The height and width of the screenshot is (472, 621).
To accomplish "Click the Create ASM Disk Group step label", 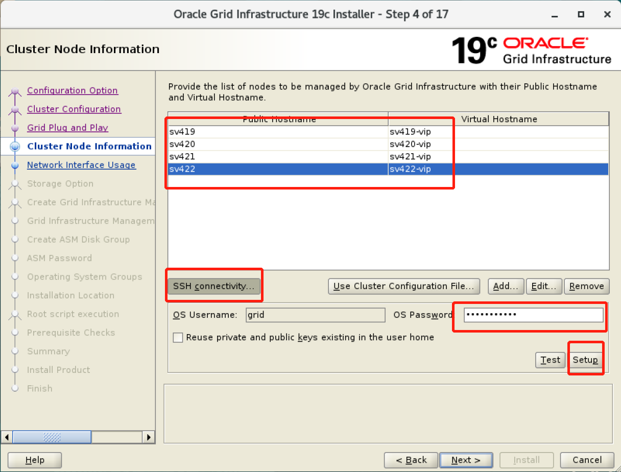I will pyautogui.click(x=78, y=240).
